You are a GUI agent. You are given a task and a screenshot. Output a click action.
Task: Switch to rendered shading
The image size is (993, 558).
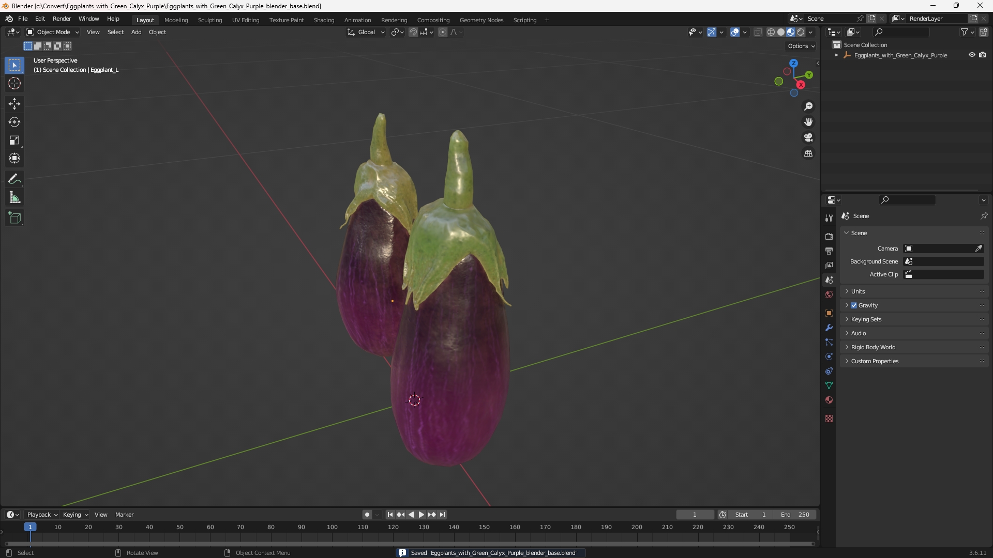(x=801, y=32)
